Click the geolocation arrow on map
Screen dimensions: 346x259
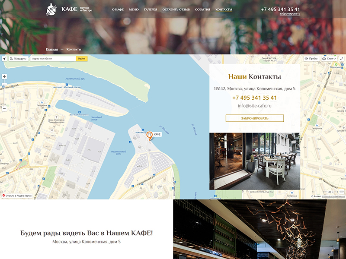tap(4, 59)
